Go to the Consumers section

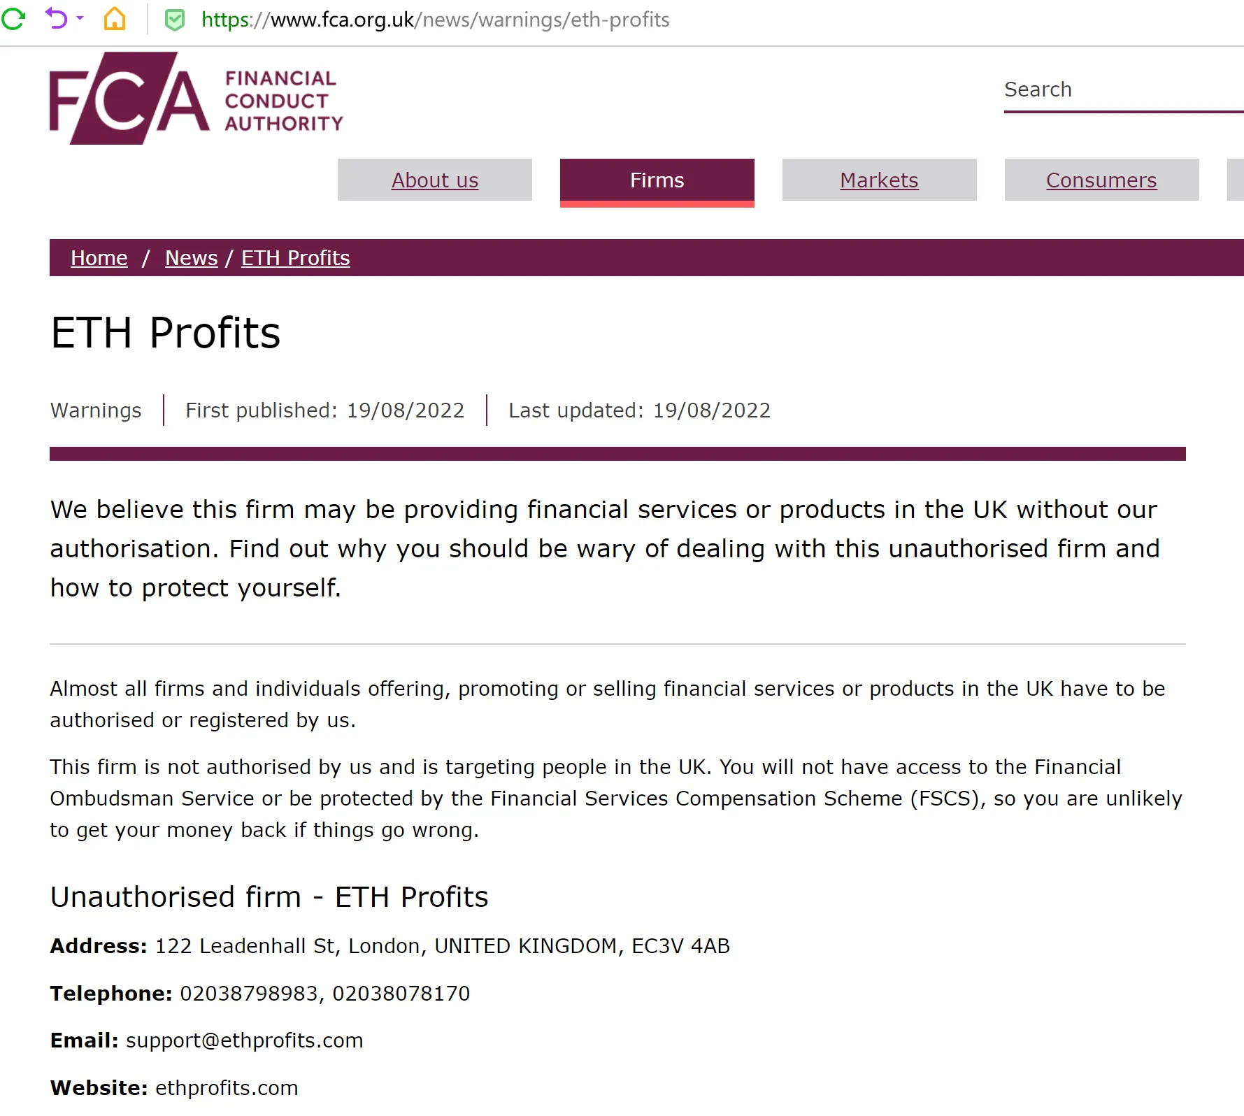click(1102, 180)
